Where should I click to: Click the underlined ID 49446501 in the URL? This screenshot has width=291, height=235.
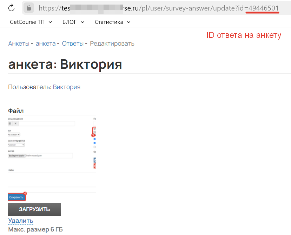[263, 8]
